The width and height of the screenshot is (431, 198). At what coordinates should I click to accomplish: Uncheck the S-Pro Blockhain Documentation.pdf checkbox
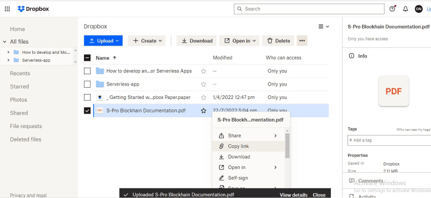87,111
